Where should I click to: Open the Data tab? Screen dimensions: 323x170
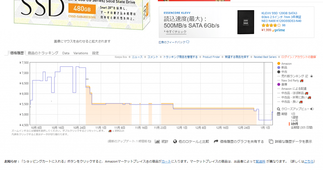(66, 53)
